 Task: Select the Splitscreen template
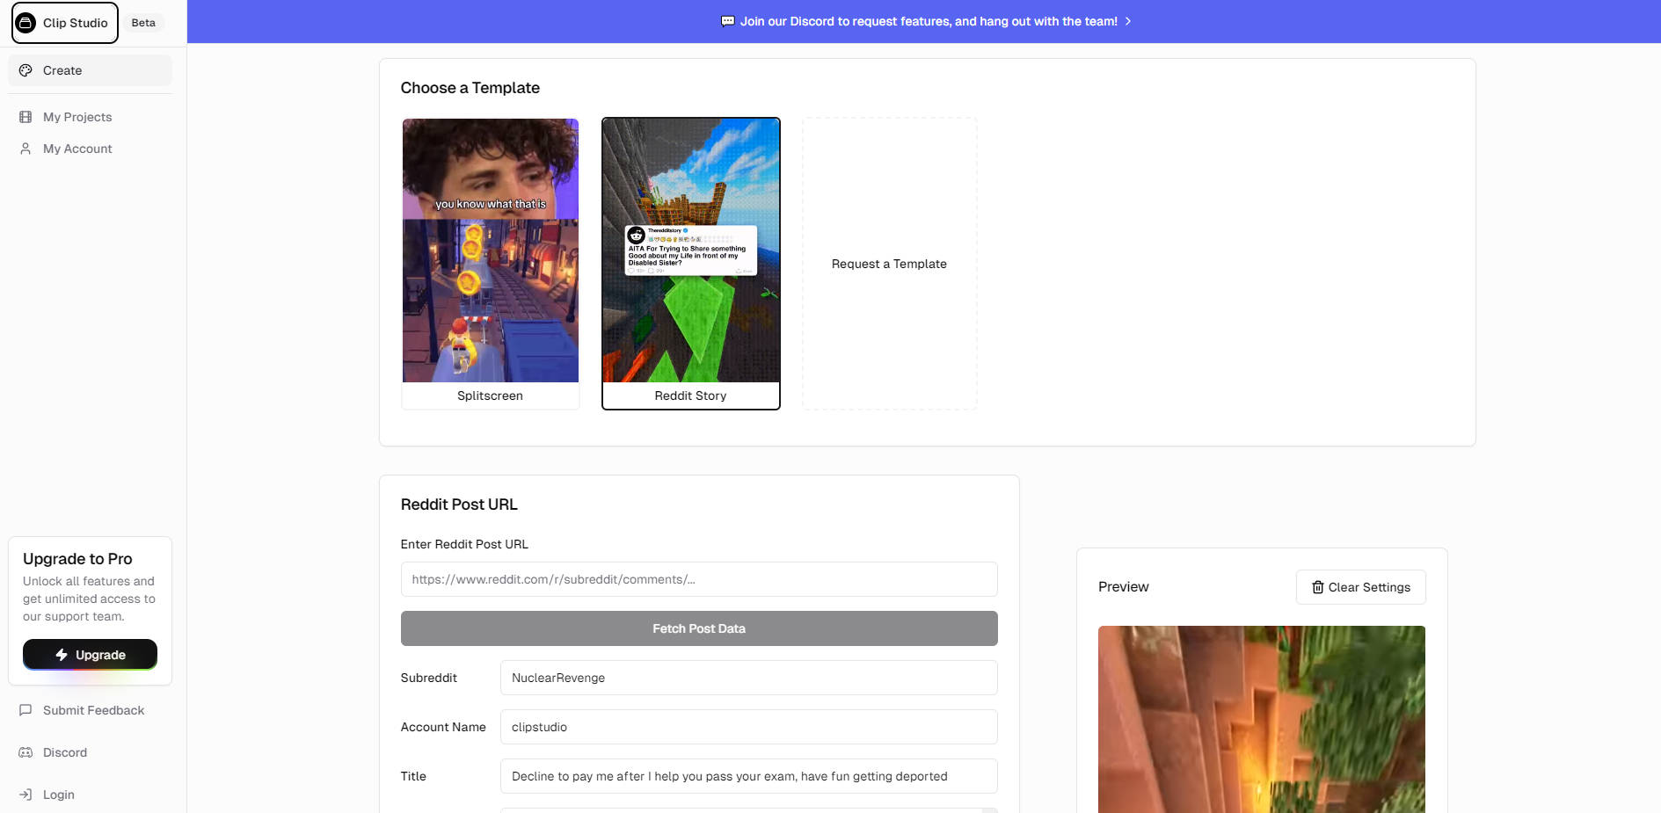tap(490, 264)
